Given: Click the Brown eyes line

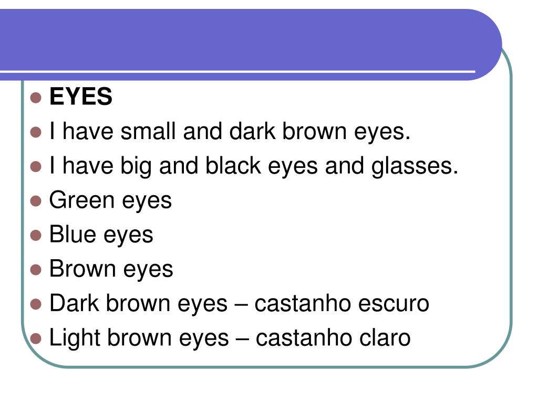Looking at the screenshot, I should pyautogui.click(x=111, y=269).
